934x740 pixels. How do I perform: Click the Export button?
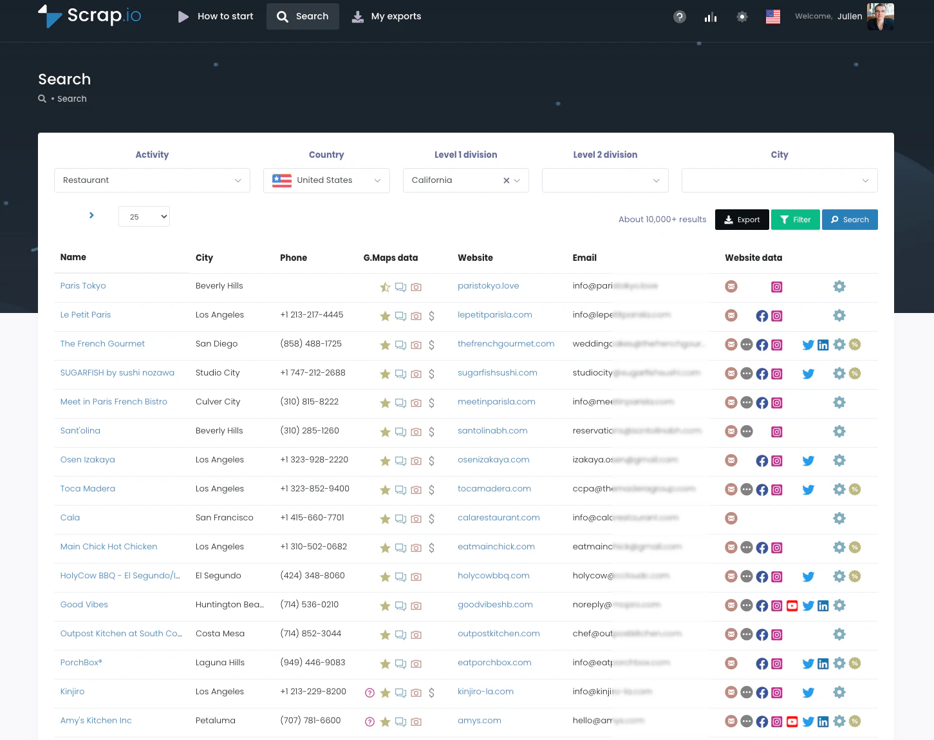coord(742,220)
